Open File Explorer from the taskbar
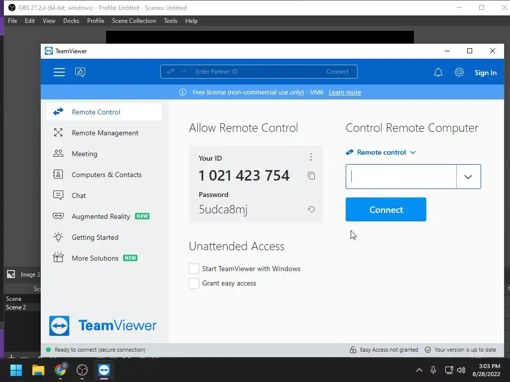The width and height of the screenshot is (510, 382). 38,370
